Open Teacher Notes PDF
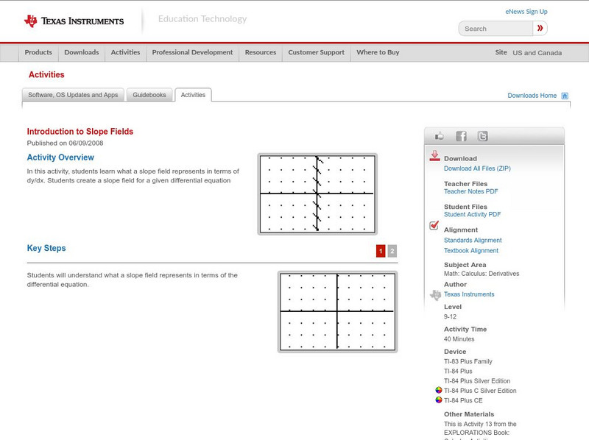The image size is (589, 440). (470, 191)
